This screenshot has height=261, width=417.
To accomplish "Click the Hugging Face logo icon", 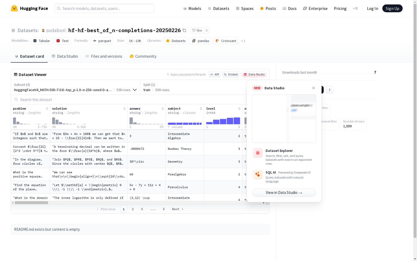I will point(14,8).
